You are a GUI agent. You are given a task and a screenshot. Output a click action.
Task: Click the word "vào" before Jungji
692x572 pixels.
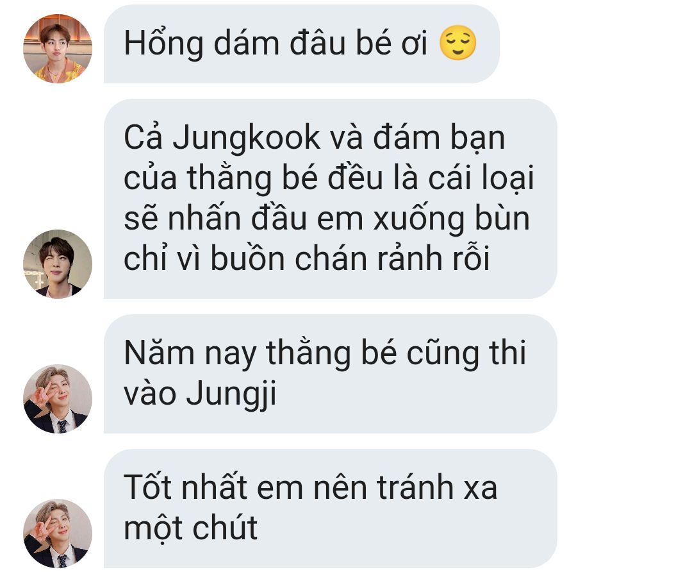coord(150,394)
